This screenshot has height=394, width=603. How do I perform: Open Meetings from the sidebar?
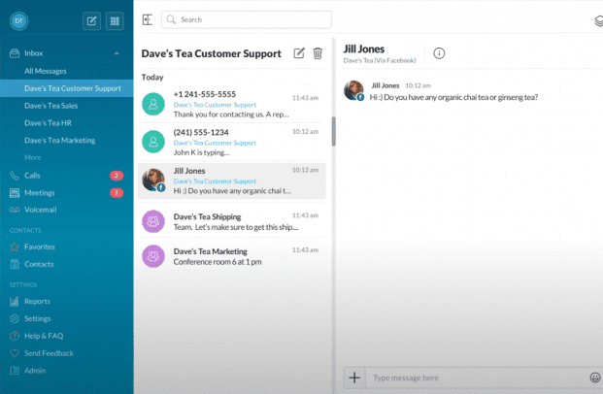point(39,192)
